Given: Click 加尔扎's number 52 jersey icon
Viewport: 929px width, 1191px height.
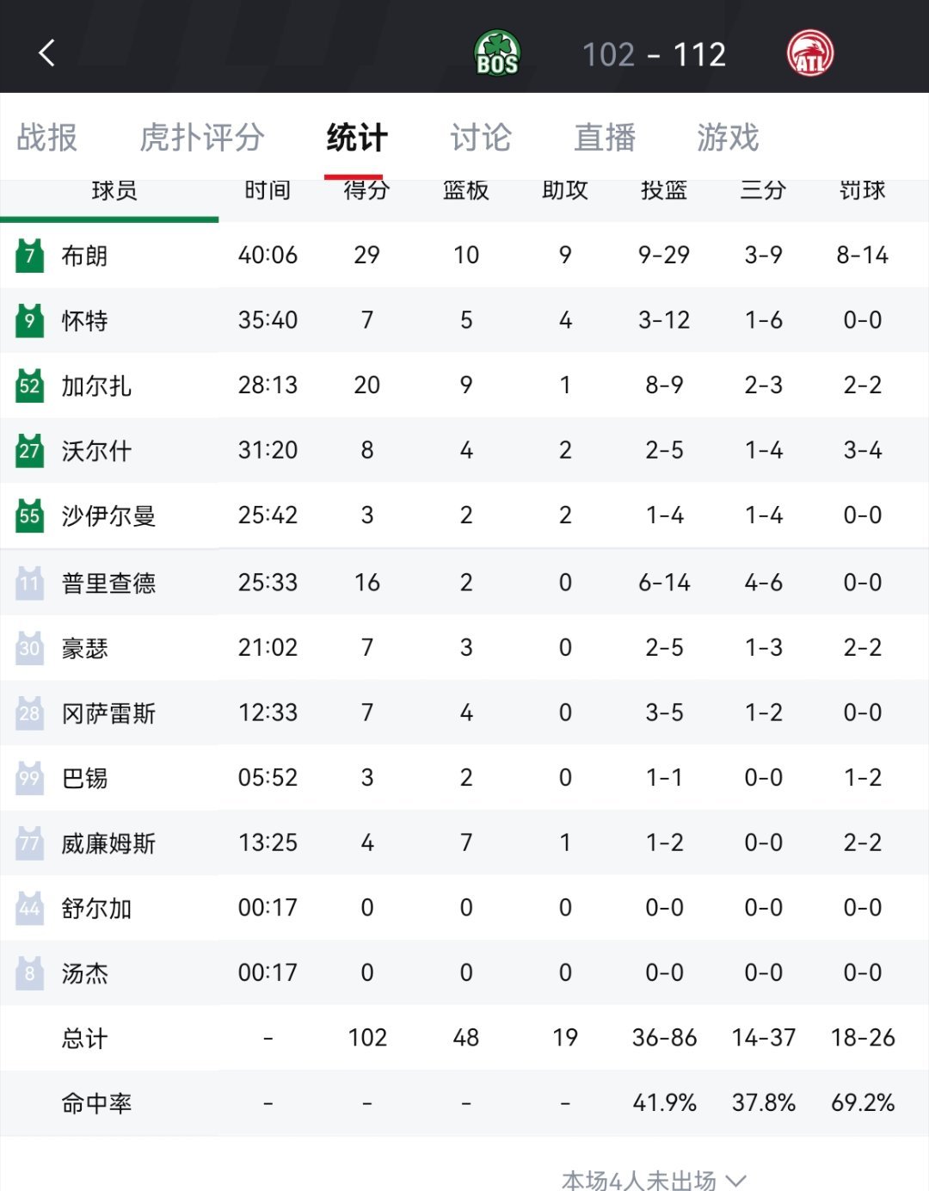Looking at the screenshot, I should [x=28, y=386].
